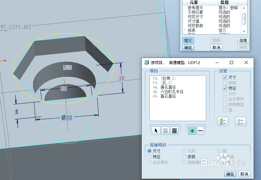
Task: Click the PRT_CSYS_DEF coordinate label
Action: pyautogui.click(x=15, y=27)
